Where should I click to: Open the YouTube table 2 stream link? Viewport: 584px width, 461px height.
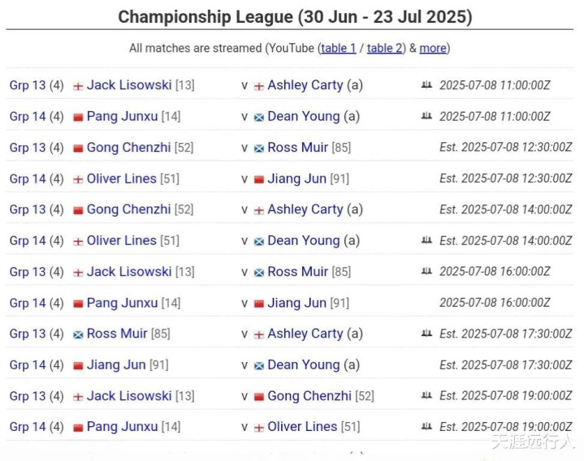pyautogui.click(x=384, y=48)
